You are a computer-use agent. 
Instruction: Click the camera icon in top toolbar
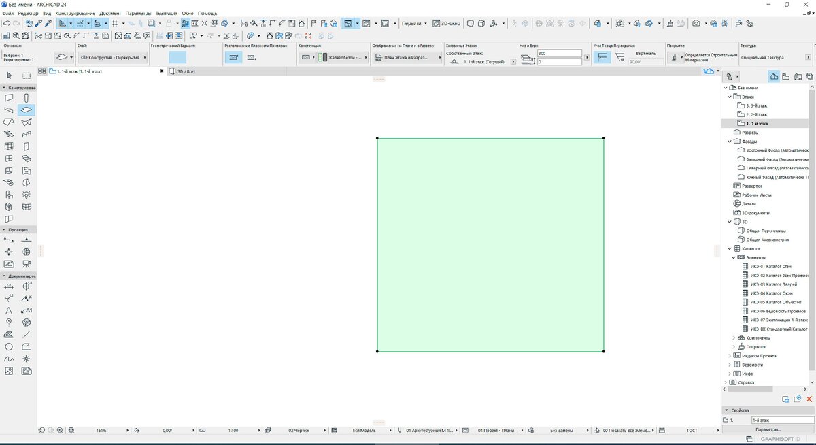[x=696, y=23]
